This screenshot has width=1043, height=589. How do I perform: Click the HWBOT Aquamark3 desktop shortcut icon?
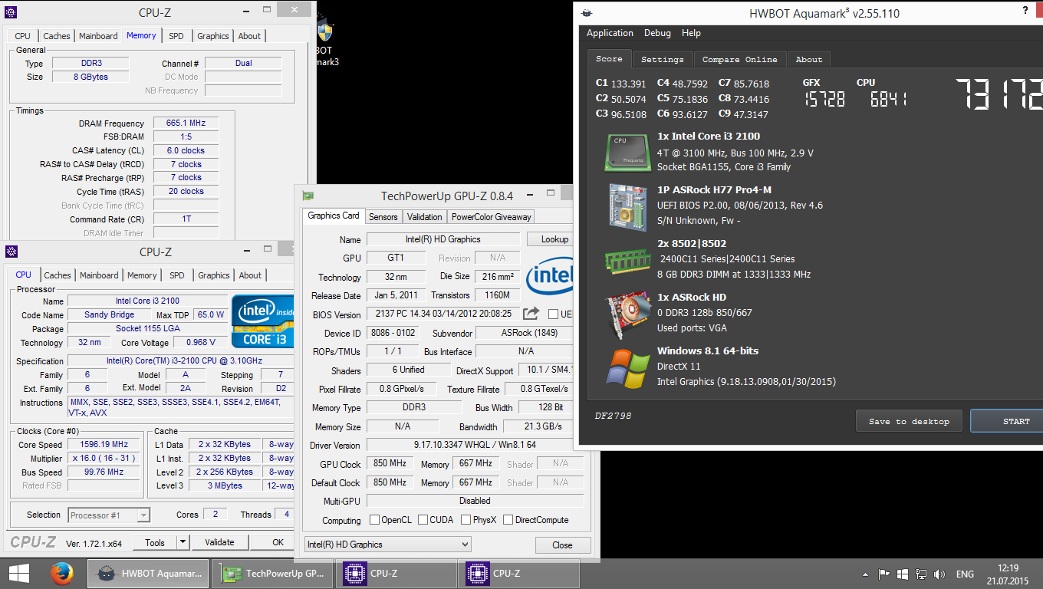[x=324, y=31]
